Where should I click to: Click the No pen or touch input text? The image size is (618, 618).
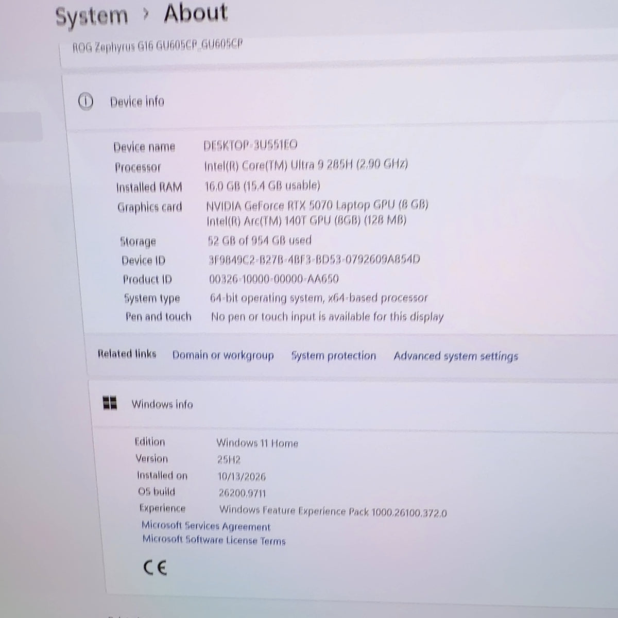point(328,317)
